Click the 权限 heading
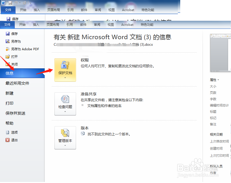Image resolution: width=231 pixels, height=183 pixels. [x=85, y=60]
